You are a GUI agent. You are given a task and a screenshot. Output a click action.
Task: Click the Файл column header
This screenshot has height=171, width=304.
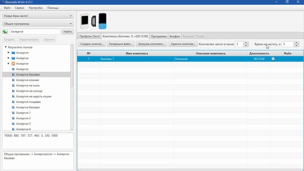click(287, 53)
